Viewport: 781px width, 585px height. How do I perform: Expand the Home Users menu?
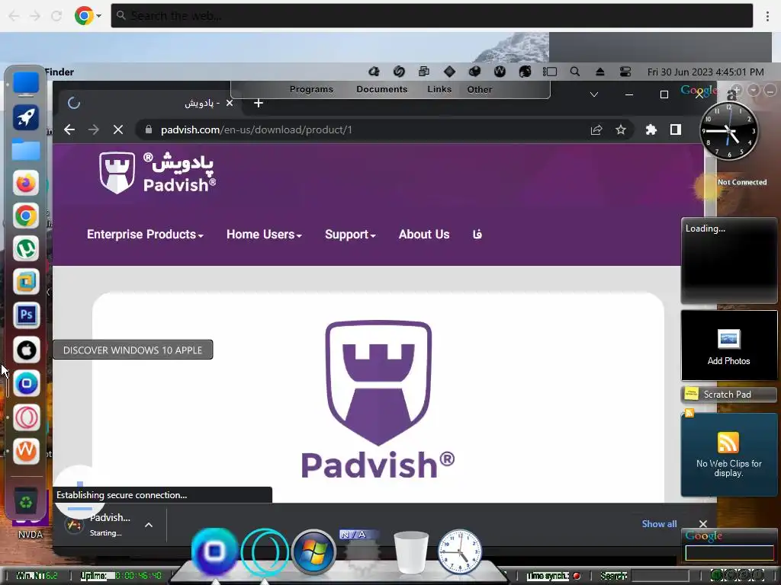(264, 235)
